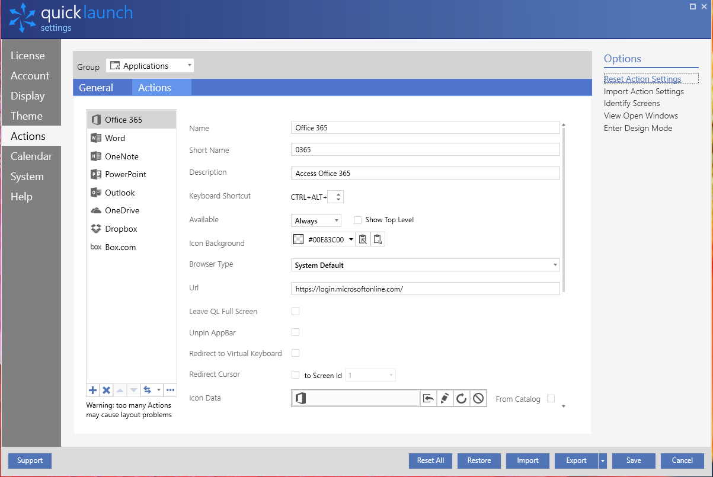Open the Browser Type dropdown
This screenshot has height=477, width=713.
(426, 265)
